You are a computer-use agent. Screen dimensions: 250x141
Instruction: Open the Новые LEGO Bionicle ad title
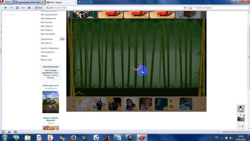tap(50, 119)
